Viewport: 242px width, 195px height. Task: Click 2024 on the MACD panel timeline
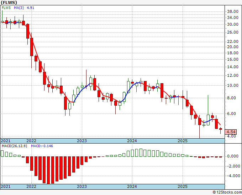click(x=132, y=186)
